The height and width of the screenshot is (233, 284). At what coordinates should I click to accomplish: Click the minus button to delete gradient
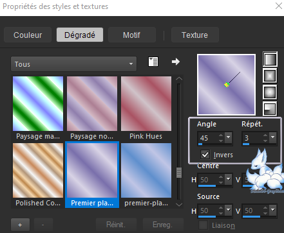[43, 225]
